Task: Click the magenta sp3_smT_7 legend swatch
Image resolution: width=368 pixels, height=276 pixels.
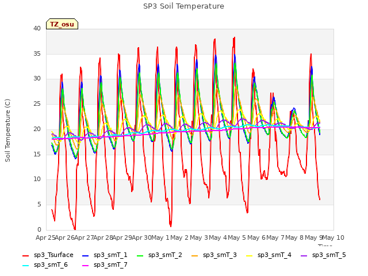Action: point(86,266)
